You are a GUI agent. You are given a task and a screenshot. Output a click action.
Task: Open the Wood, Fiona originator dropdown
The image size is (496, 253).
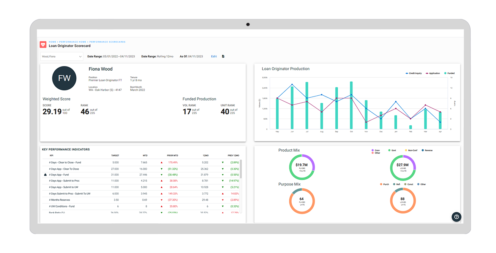pyautogui.click(x=62, y=57)
